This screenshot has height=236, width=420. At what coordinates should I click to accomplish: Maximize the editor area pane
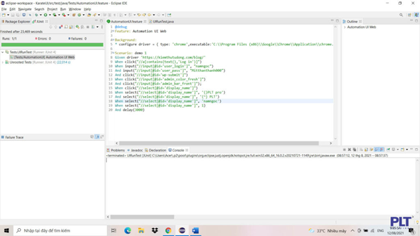coord(337,21)
